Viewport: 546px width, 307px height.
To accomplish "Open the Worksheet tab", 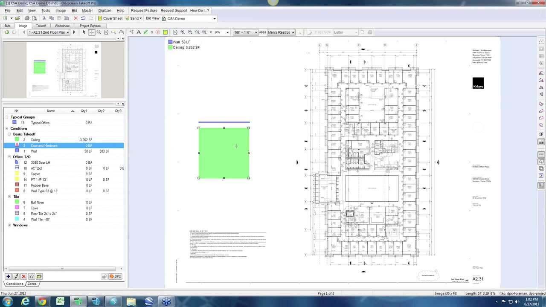I will click(62, 26).
